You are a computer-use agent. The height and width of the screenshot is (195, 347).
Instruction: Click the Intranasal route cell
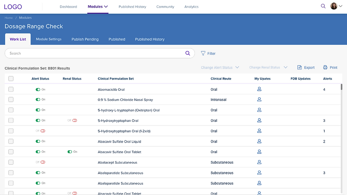[x=218, y=100]
